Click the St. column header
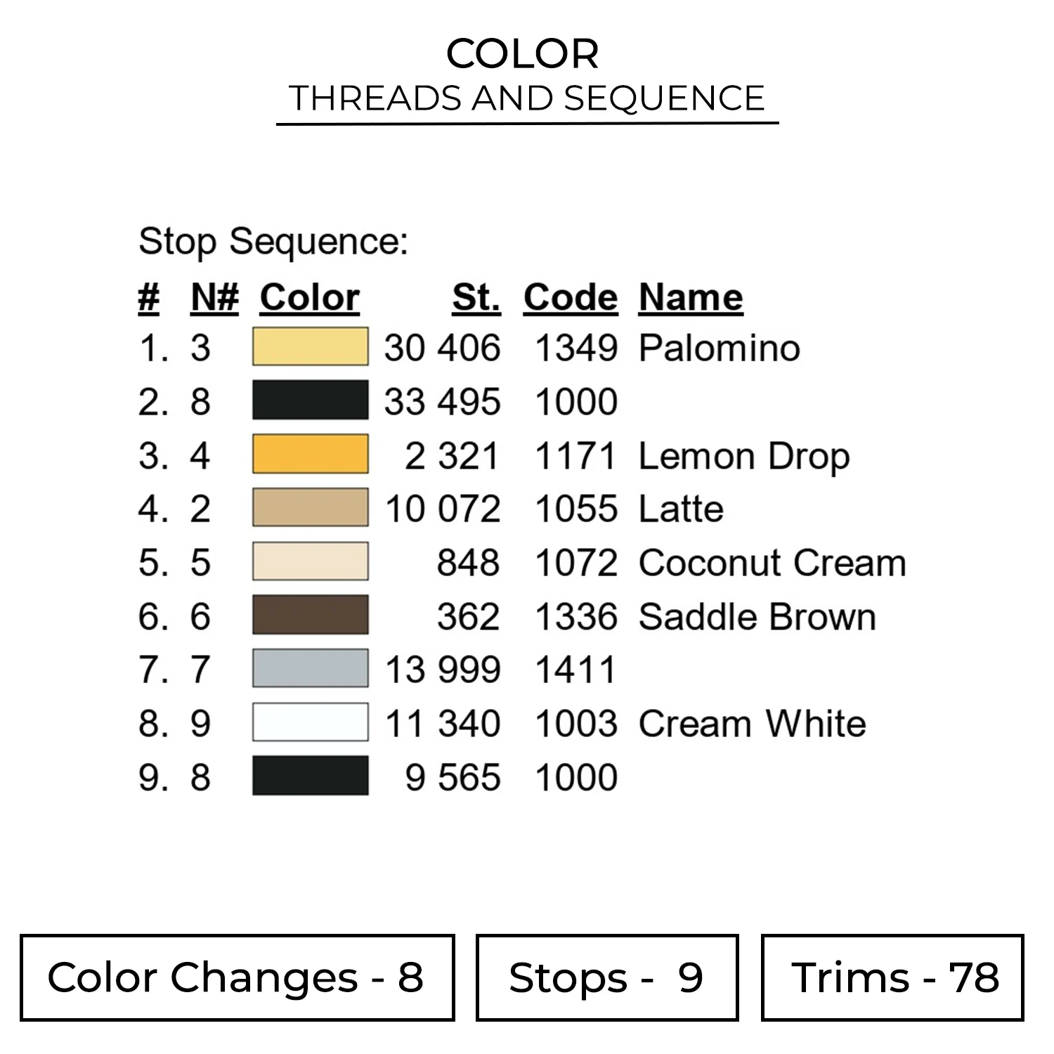This screenshot has width=1054, height=1054. [x=476, y=297]
